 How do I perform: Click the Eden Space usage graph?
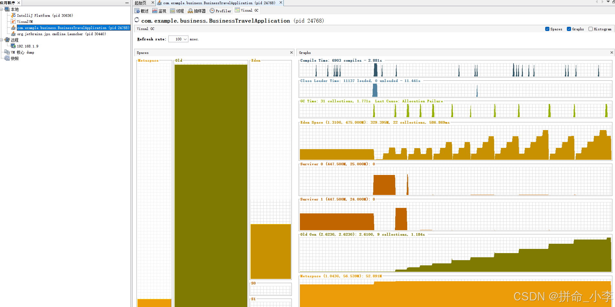[x=455, y=142]
